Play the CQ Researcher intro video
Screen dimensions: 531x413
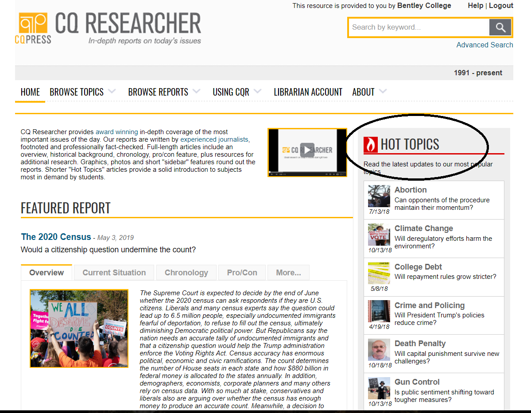tap(307, 150)
